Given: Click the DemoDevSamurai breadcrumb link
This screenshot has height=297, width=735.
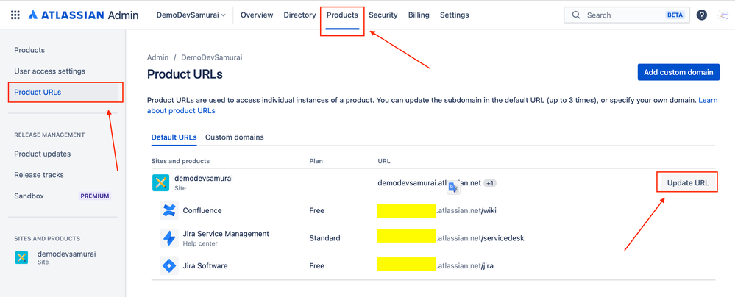Looking at the screenshot, I should click(211, 57).
